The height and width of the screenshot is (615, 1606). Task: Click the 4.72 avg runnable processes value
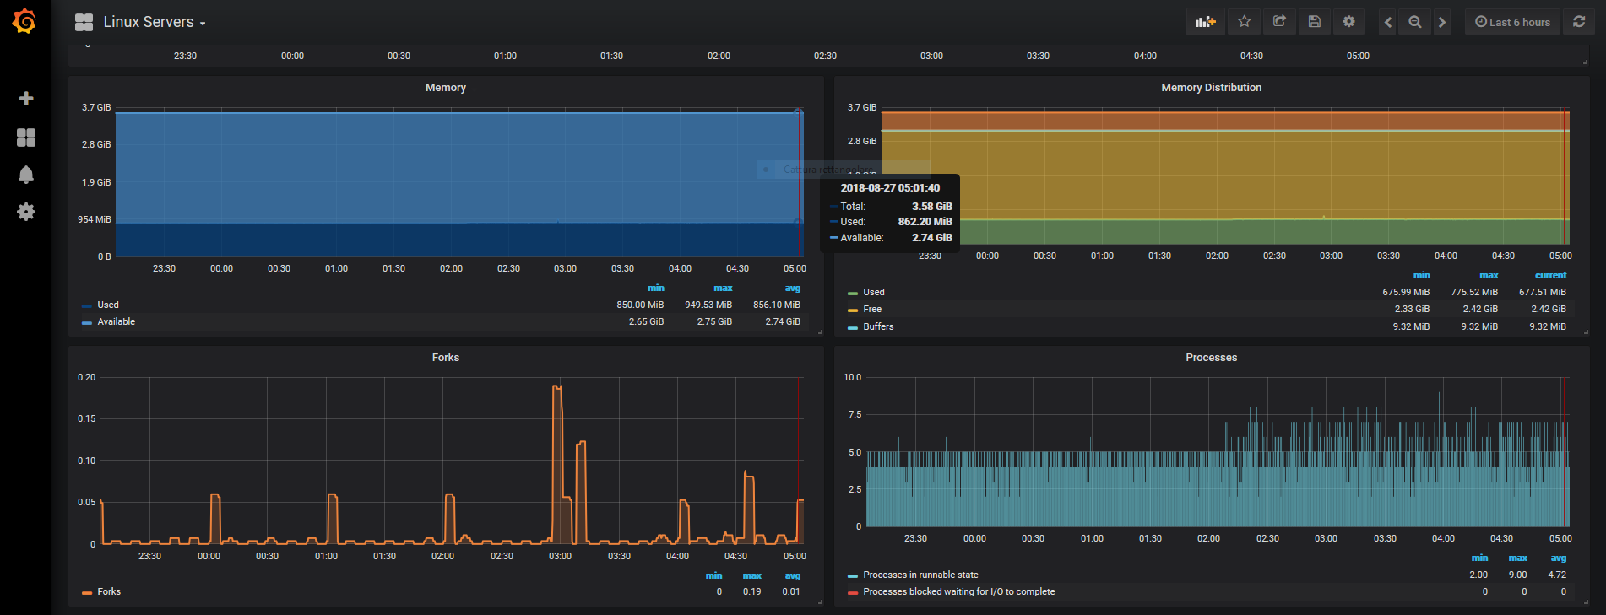(x=1557, y=575)
